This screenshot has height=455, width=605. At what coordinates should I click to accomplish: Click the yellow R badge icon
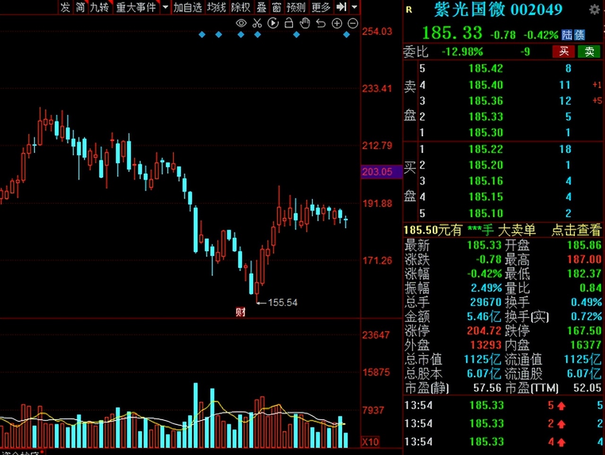pos(409,9)
